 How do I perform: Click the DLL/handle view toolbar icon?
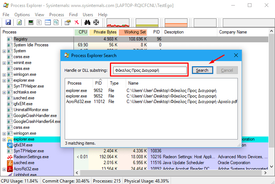pos(56,22)
